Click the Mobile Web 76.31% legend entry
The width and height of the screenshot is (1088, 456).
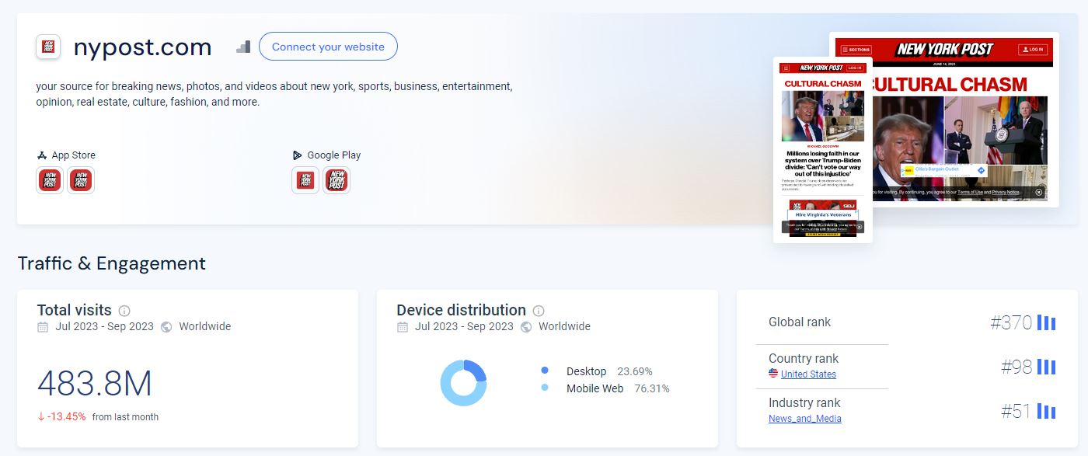click(x=605, y=388)
